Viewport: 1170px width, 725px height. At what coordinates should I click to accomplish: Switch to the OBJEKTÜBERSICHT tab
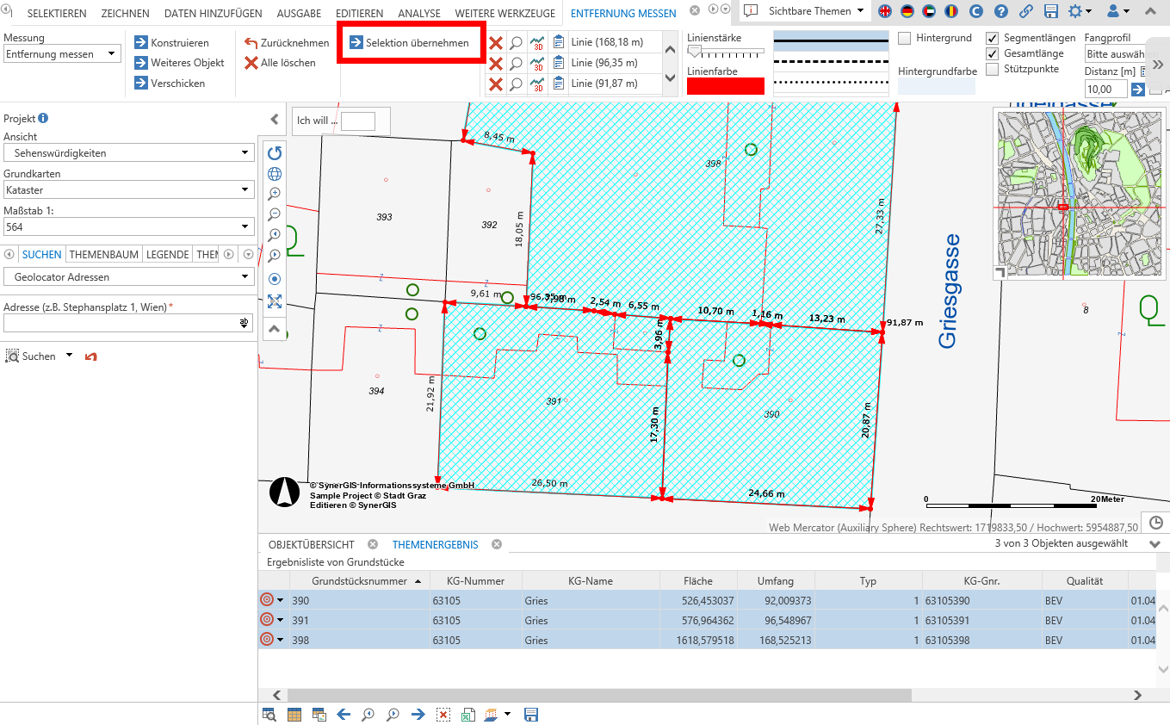(x=311, y=544)
